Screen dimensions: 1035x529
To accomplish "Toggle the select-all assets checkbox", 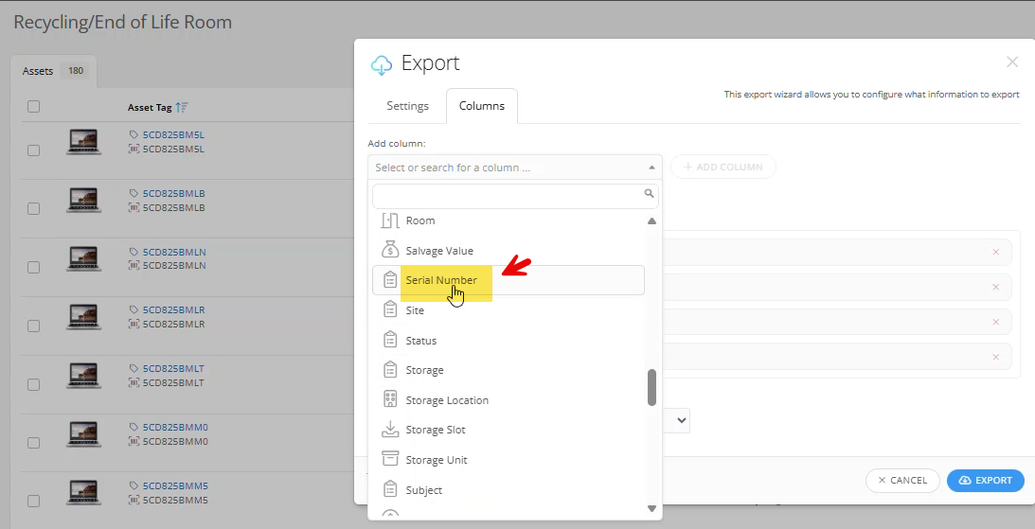I will click(34, 107).
